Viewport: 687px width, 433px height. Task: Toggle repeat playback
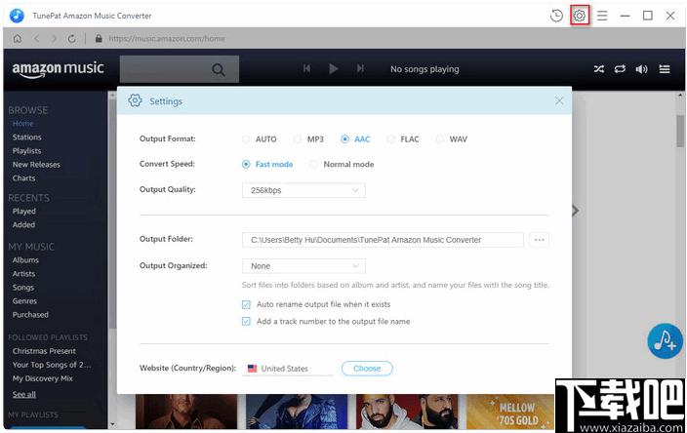click(620, 68)
